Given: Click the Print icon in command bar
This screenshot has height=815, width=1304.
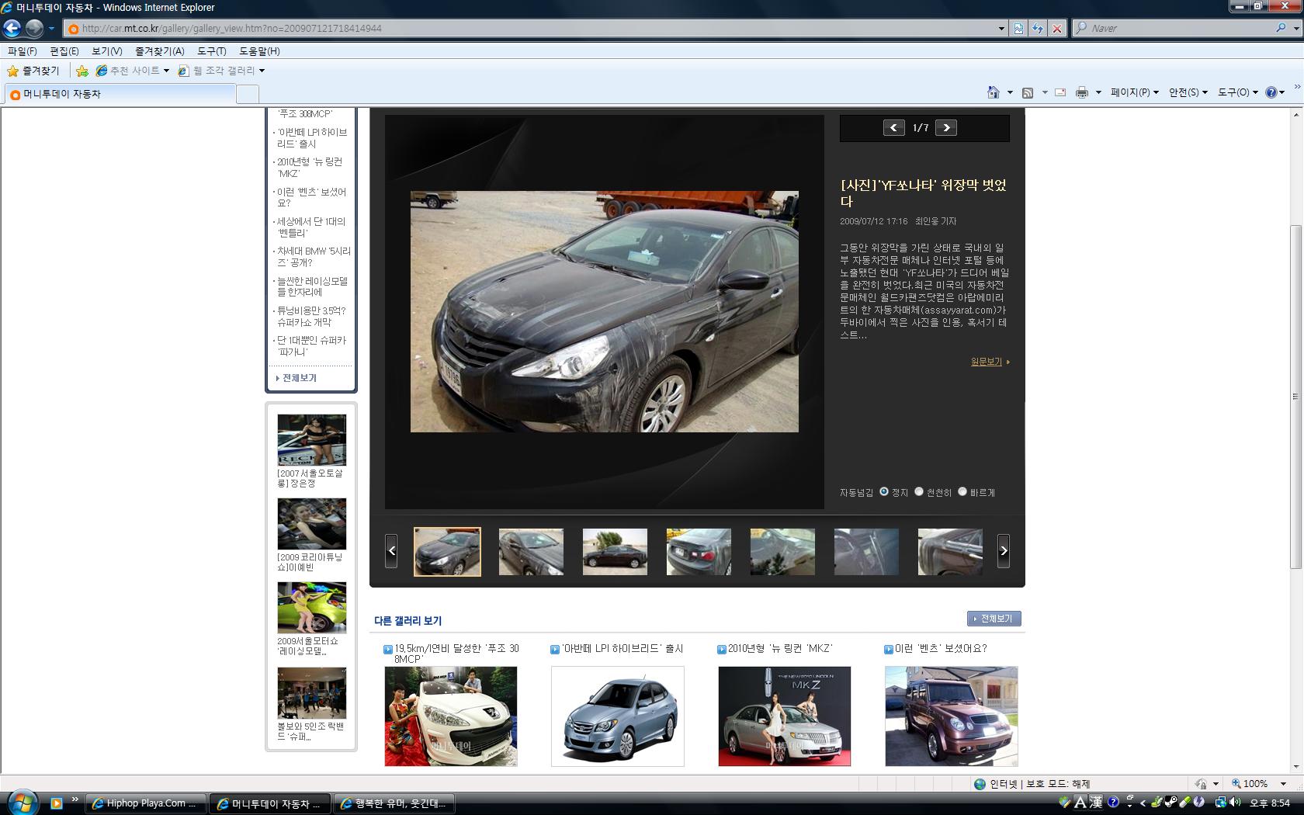Looking at the screenshot, I should click(1082, 92).
